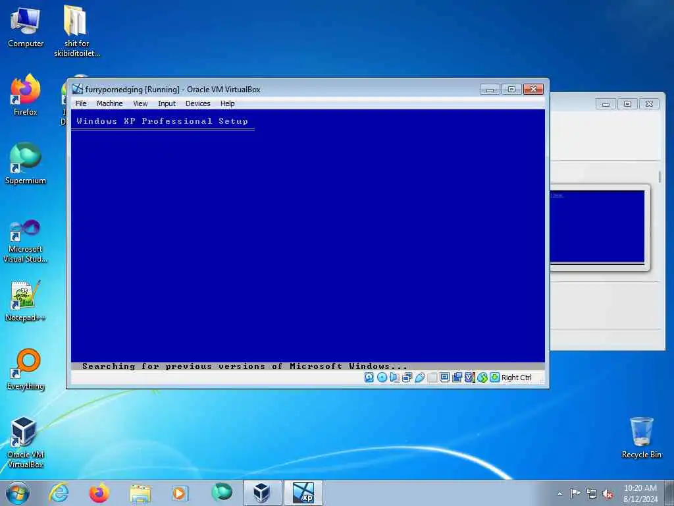The width and height of the screenshot is (674, 506).
Task: Click the Right Ctrl host key label
Action: [x=516, y=378]
